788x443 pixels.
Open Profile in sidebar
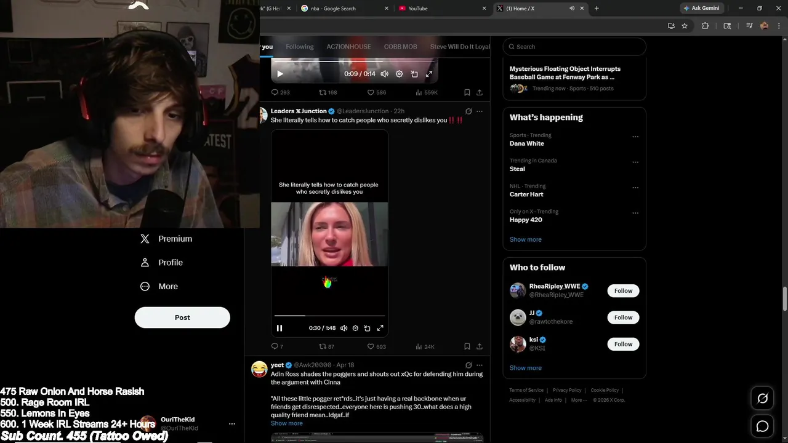[x=162, y=263]
